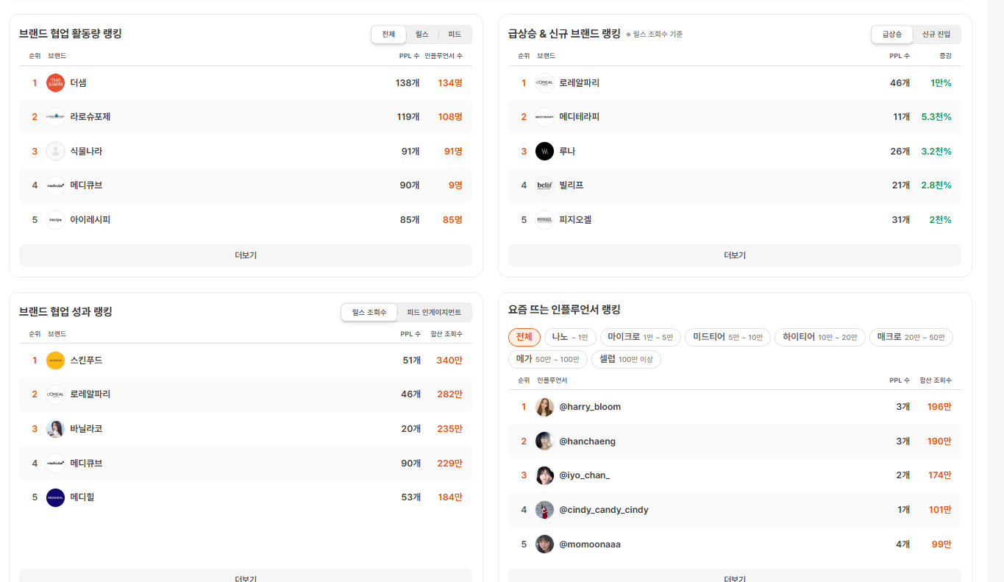Click the 아이레시피 brand name
The height and width of the screenshot is (582, 1004).
point(90,220)
